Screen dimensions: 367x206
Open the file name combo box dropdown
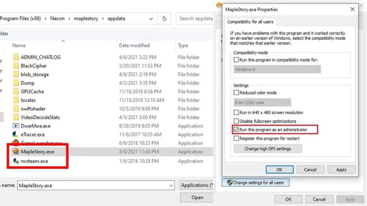[171, 185]
